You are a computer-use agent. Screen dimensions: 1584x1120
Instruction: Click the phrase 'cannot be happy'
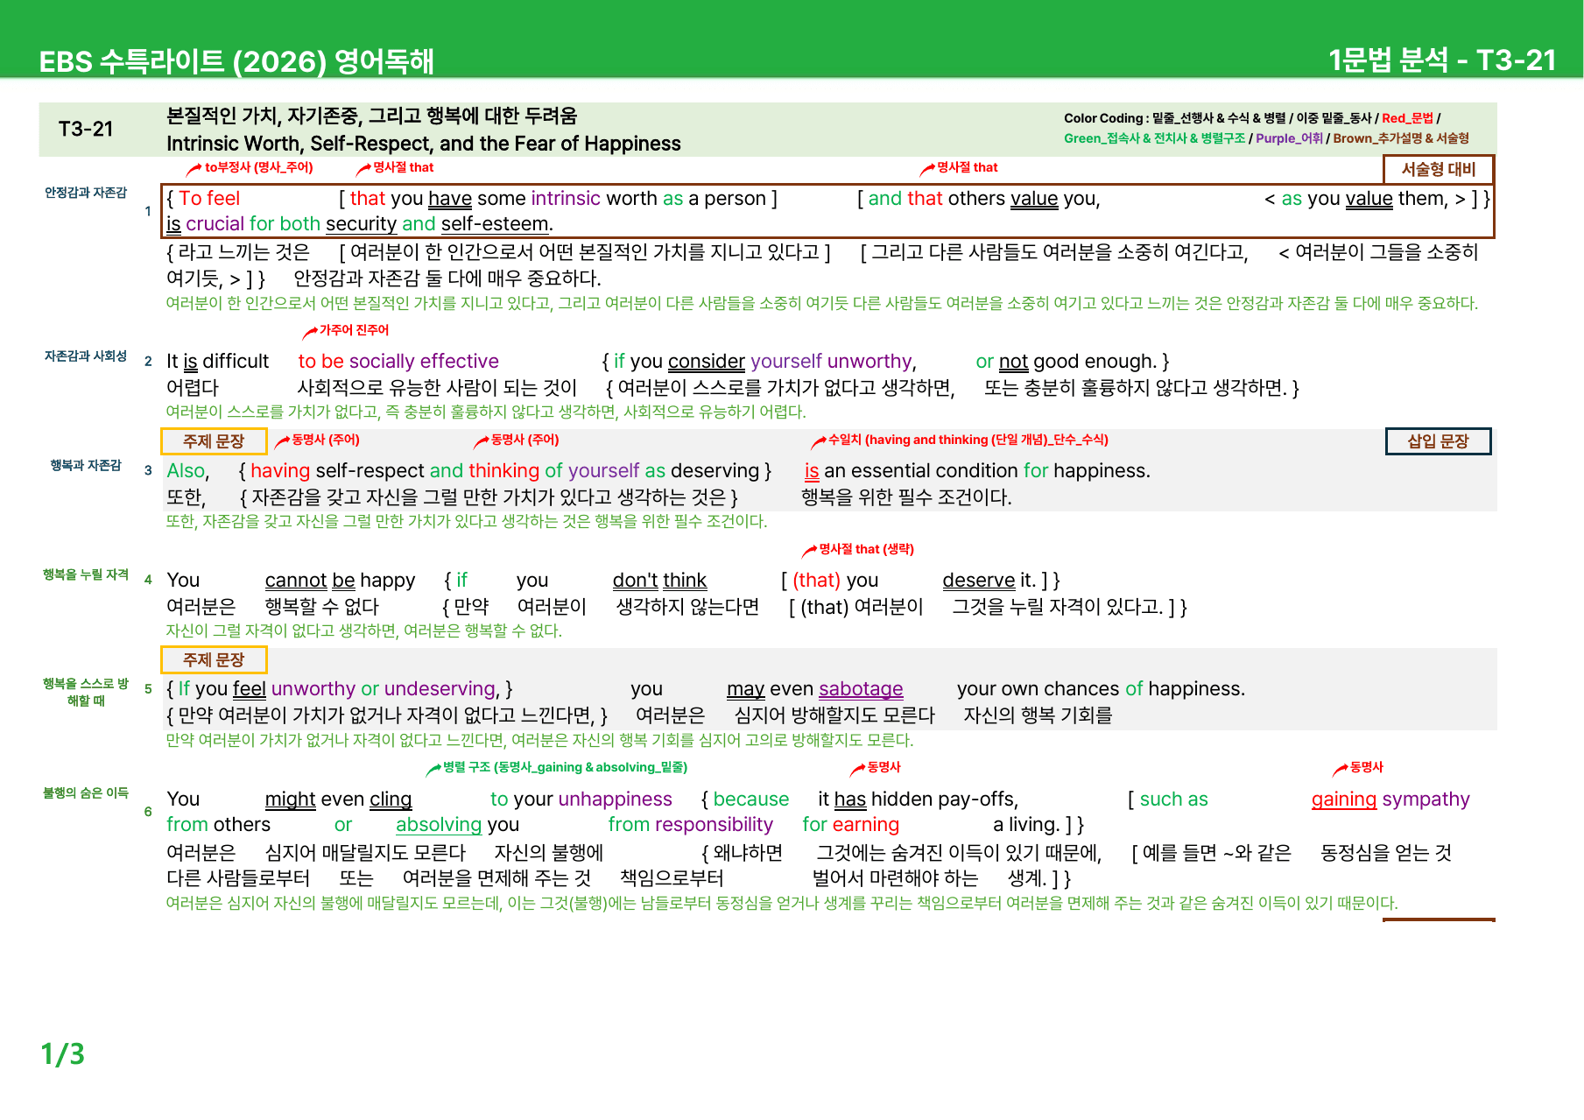340,581
